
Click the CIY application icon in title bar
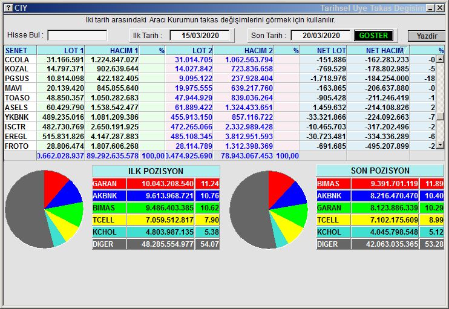click(x=7, y=8)
